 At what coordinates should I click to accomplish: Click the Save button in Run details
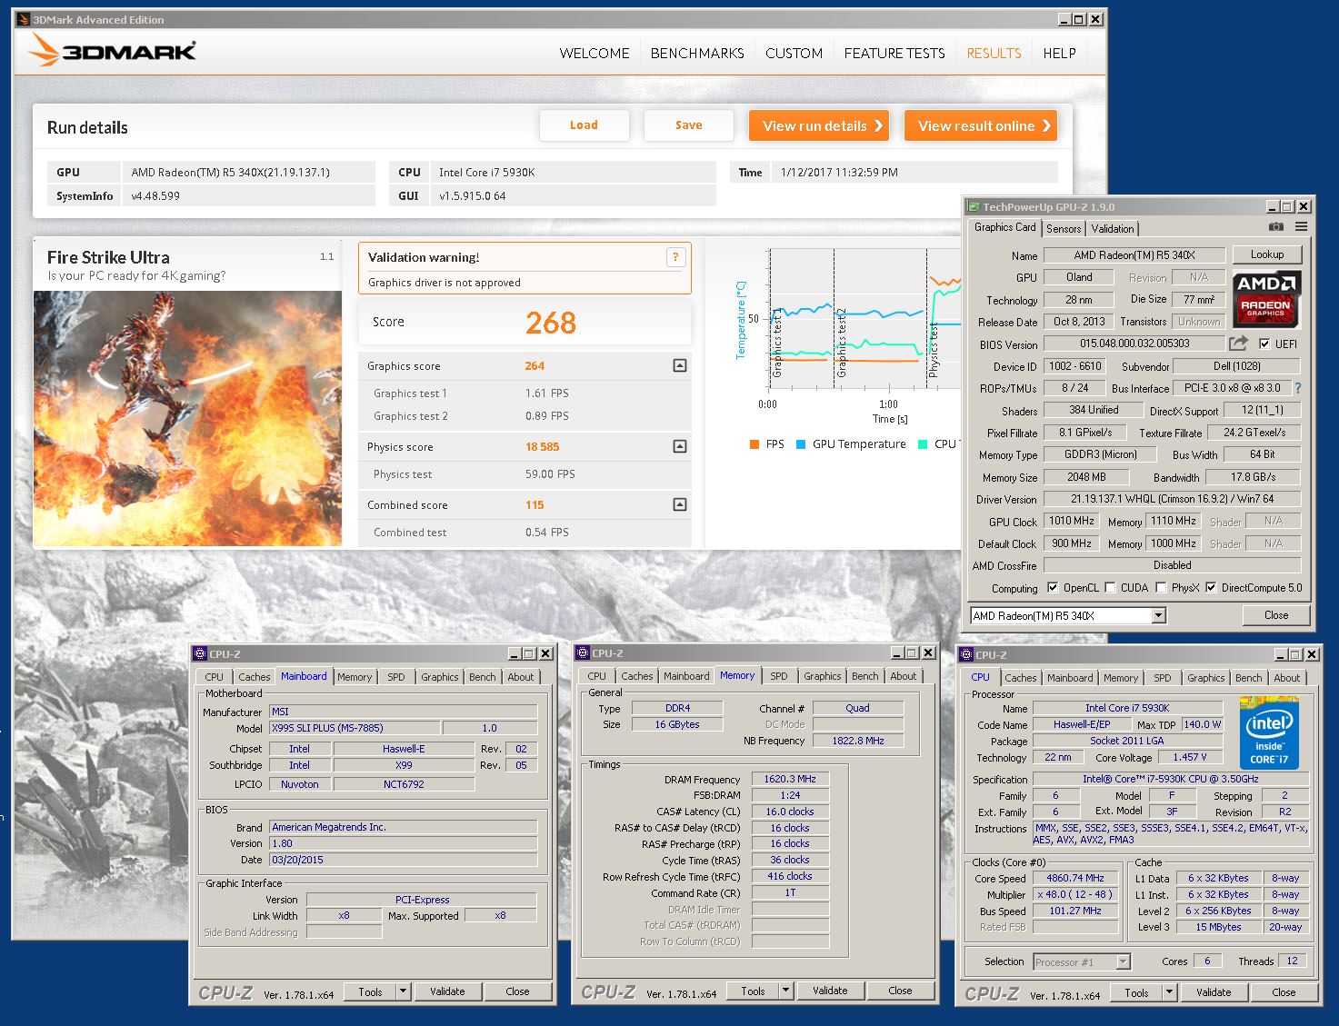pyautogui.click(x=688, y=125)
